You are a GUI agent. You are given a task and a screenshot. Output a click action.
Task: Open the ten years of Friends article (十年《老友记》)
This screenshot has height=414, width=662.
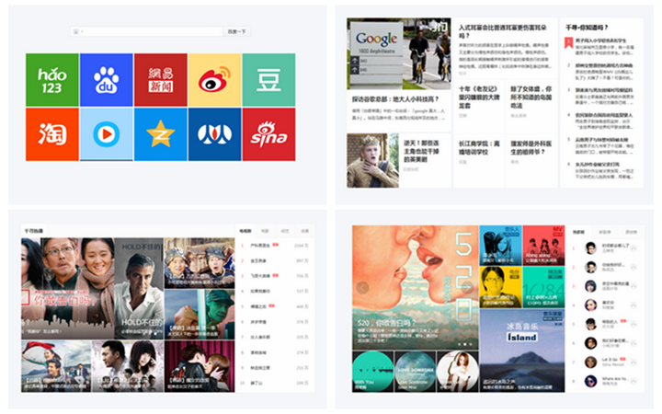[x=479, y=98]
